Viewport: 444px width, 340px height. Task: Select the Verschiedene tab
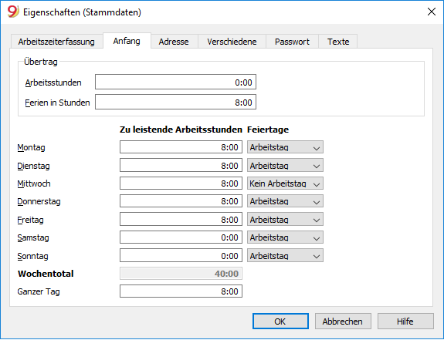pos(232,42)
